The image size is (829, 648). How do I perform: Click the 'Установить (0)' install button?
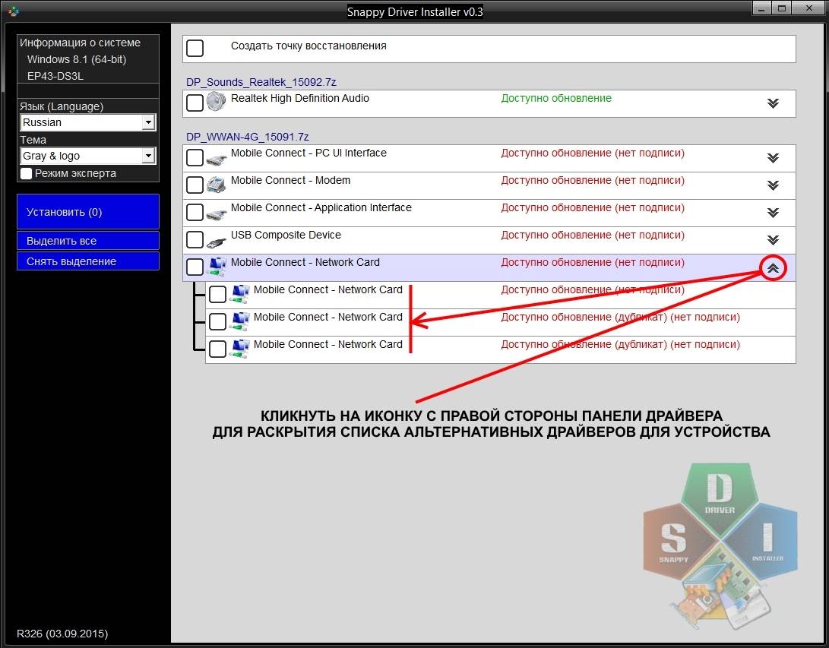coord(88,211)
